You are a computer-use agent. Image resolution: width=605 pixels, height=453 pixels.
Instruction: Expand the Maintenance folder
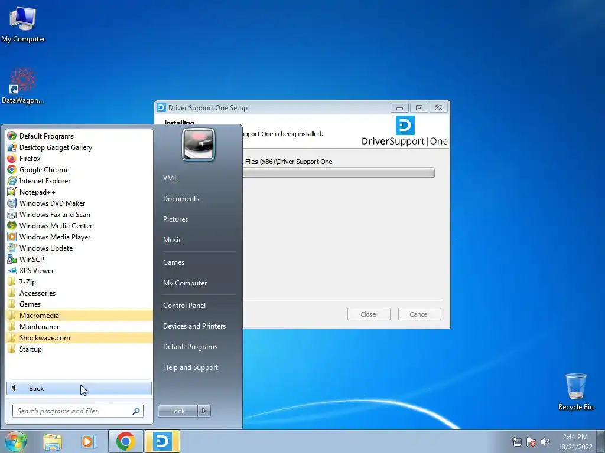click(x=80, y=326)
